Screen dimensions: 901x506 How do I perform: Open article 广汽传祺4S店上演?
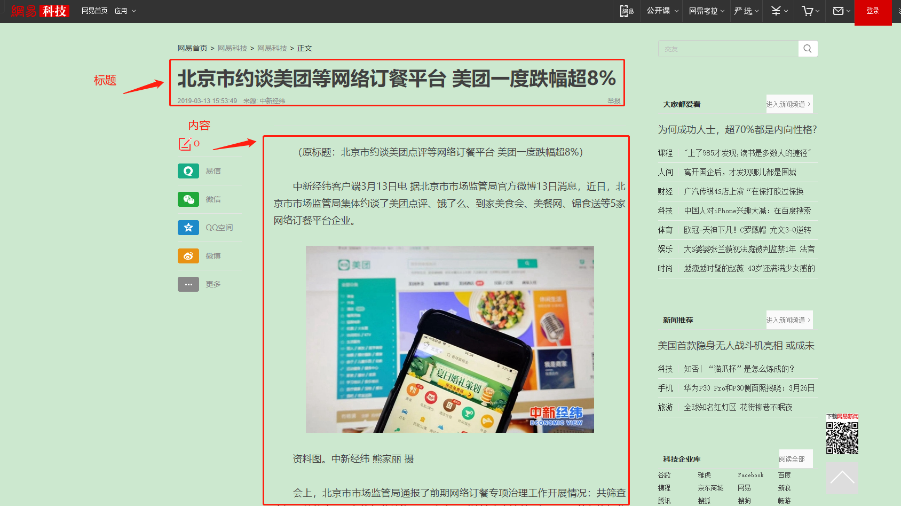point(744,191)
